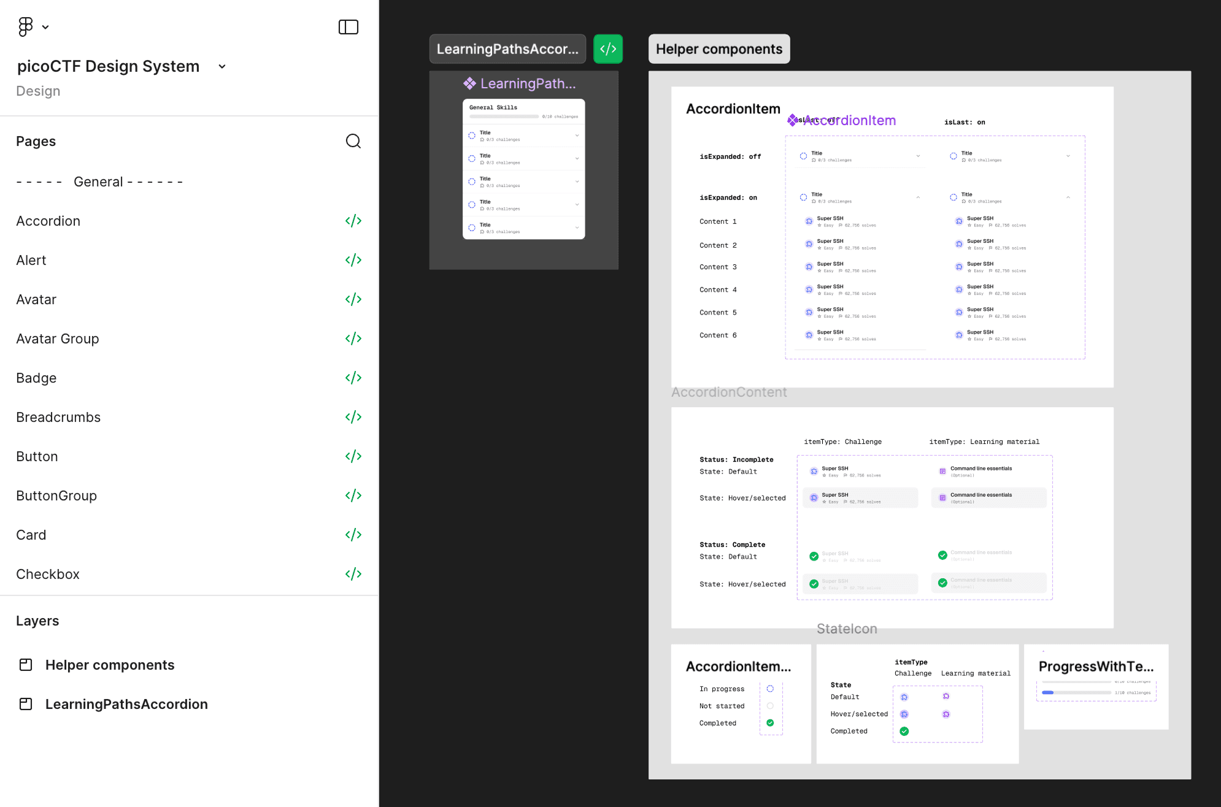This screenshot has width=1221, height=807.
Task: Open the Avatar Group page
Action: pyautogui.click(x=57, y=338)
